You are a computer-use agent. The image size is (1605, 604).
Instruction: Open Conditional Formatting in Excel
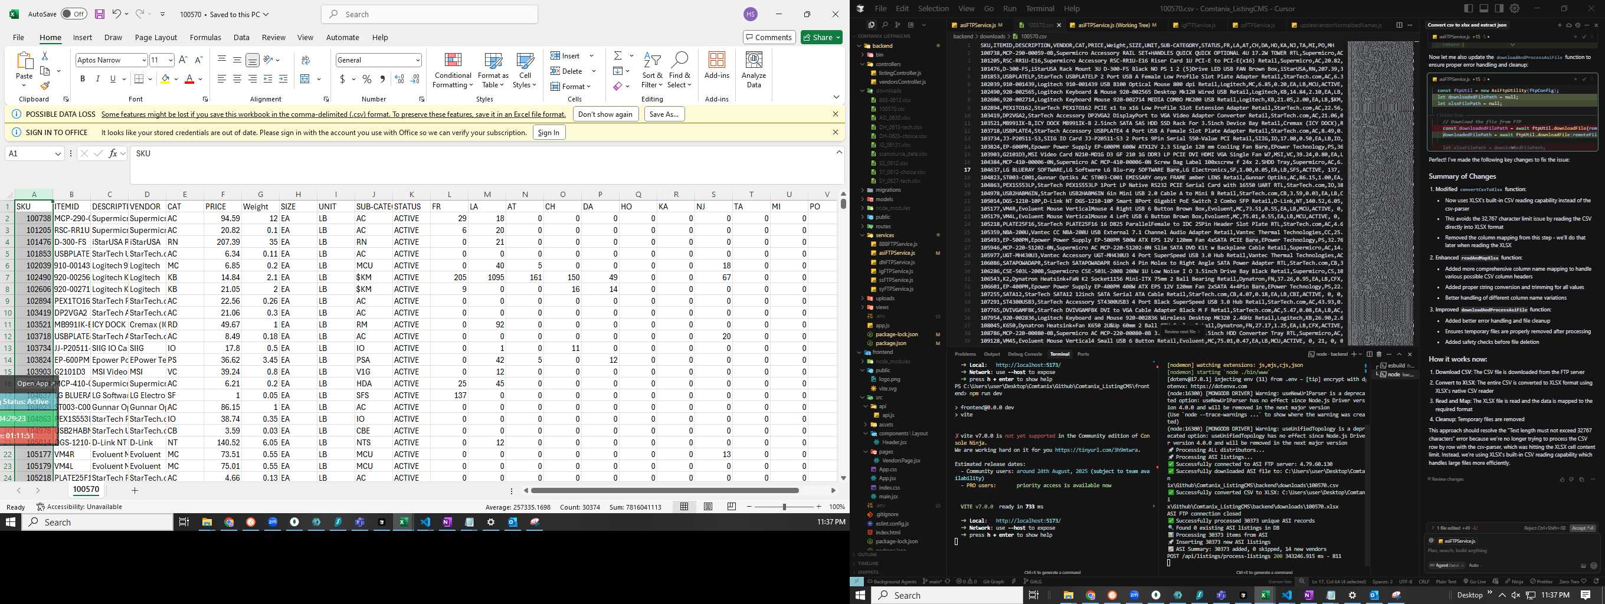click(453, 70)
